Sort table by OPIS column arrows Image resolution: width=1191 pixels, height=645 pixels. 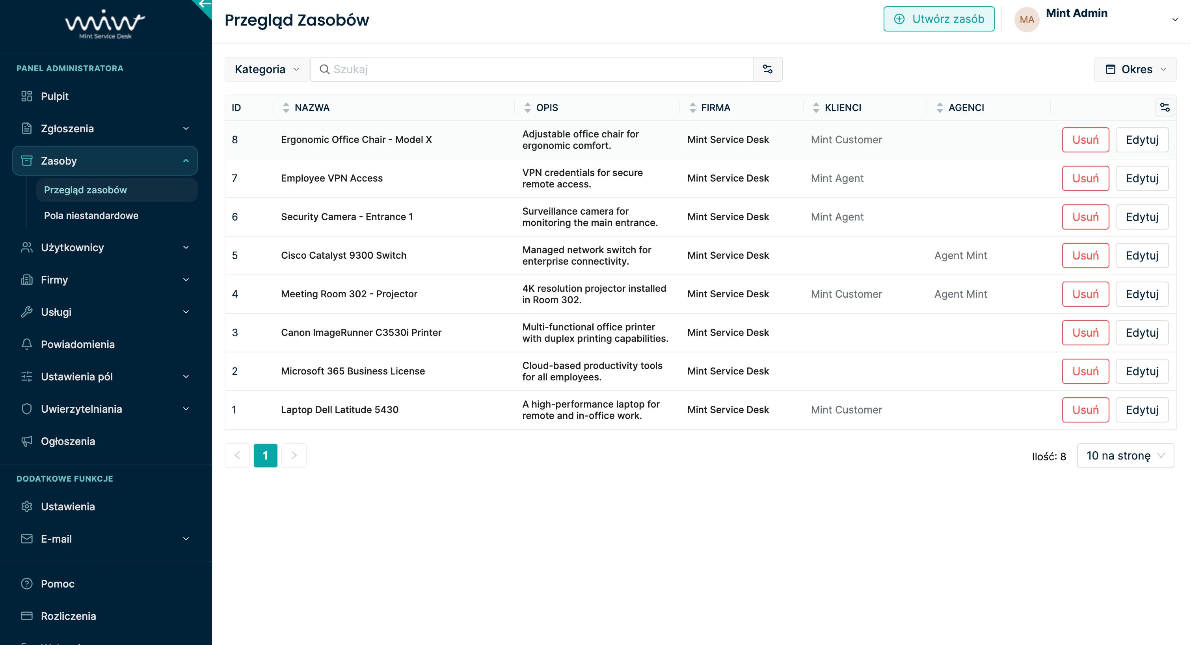(x=528, y=107)
